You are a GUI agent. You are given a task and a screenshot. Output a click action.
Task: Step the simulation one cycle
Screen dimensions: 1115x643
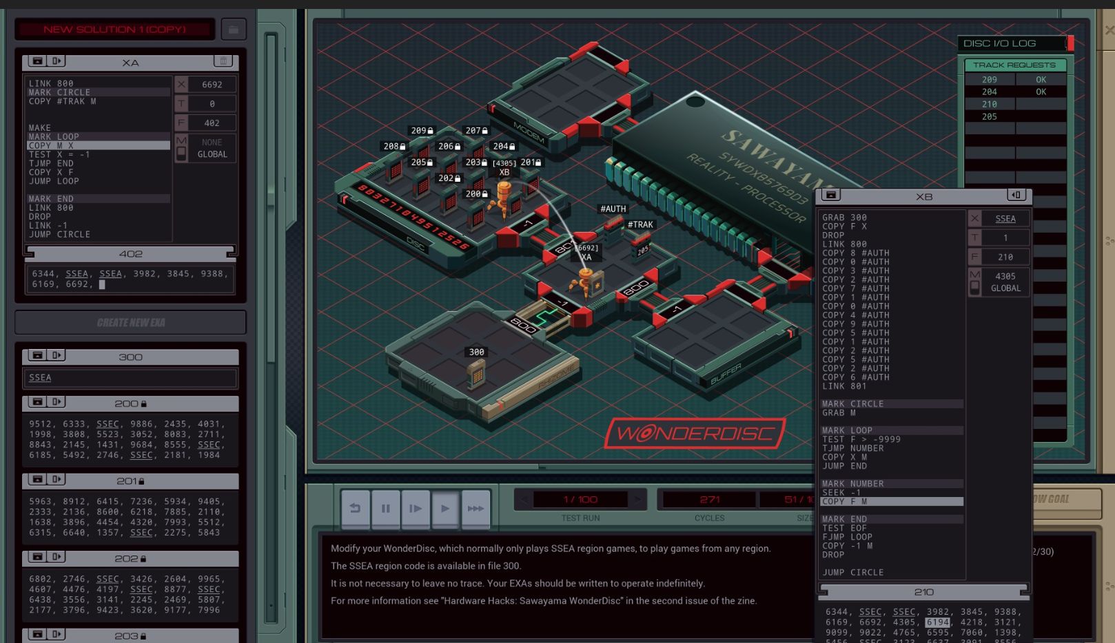click(416, 509)
